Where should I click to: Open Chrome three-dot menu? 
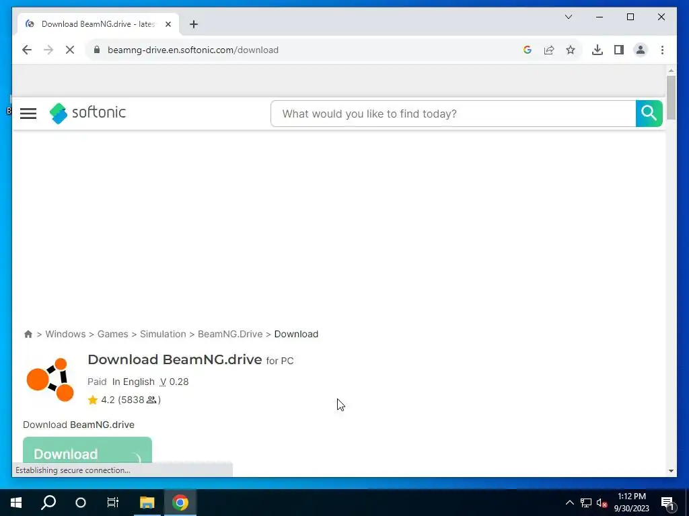pos(662,50)
